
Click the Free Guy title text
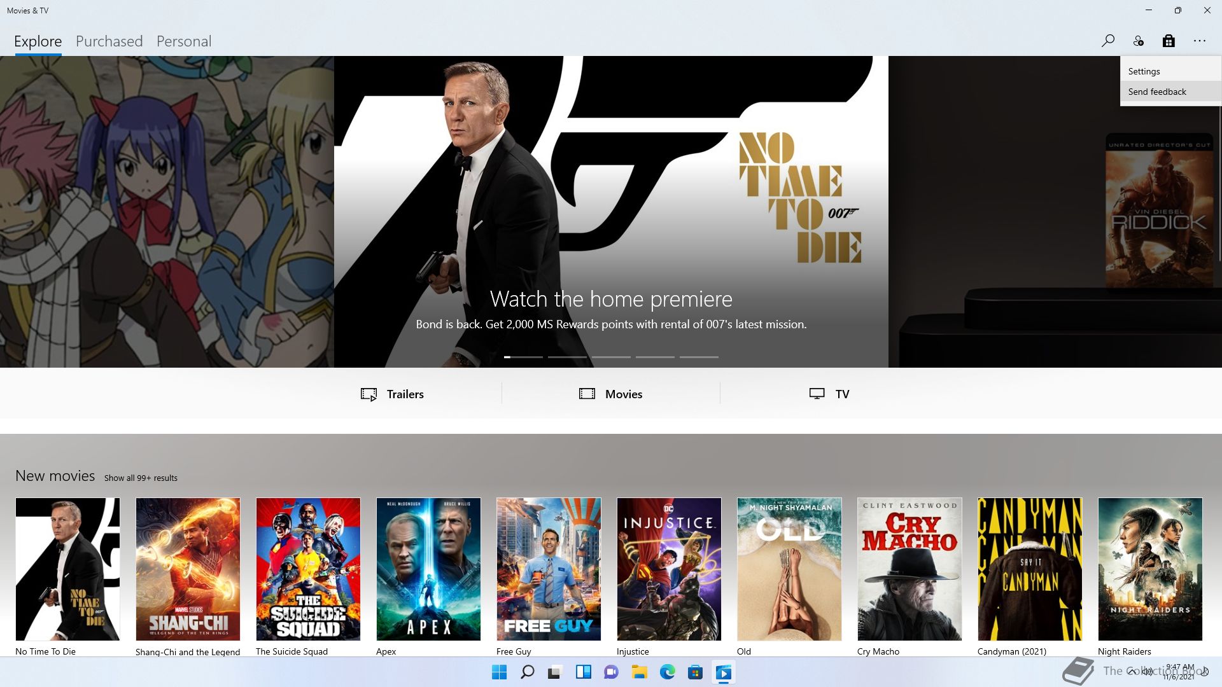pyautogui.click(x=514, y=651)
